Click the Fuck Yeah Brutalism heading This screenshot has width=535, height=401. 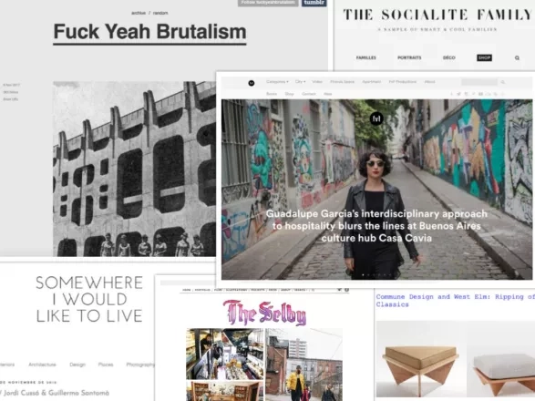point(149,32)
